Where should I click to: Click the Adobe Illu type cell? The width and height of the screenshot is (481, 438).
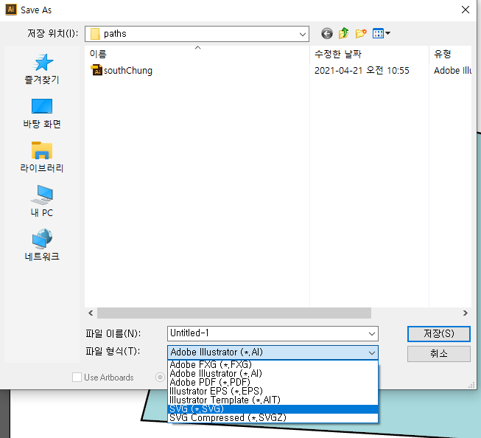[452, 71]
